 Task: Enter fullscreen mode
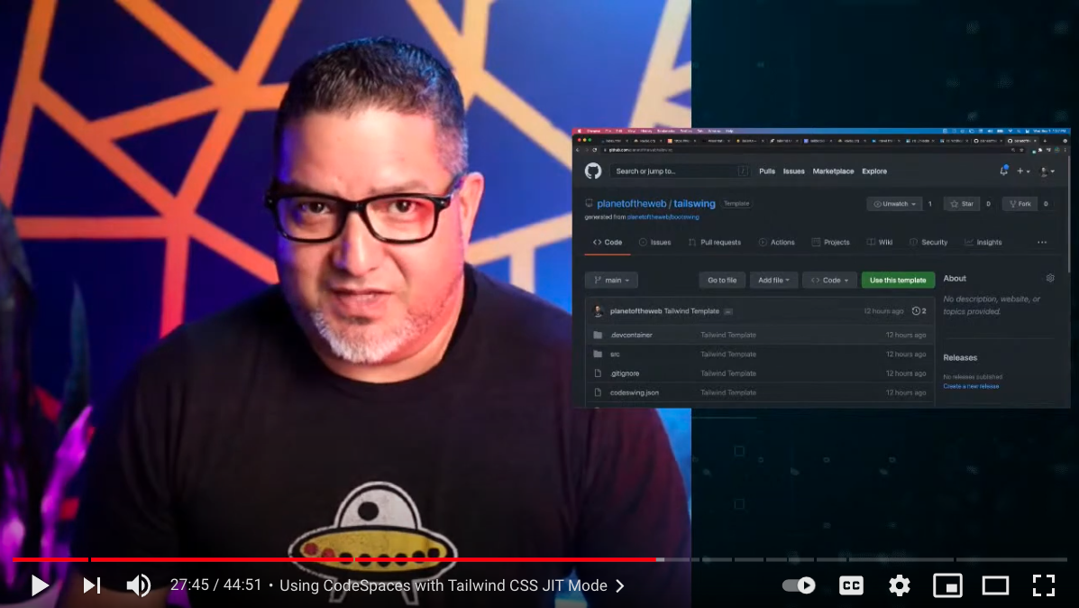1043,585
